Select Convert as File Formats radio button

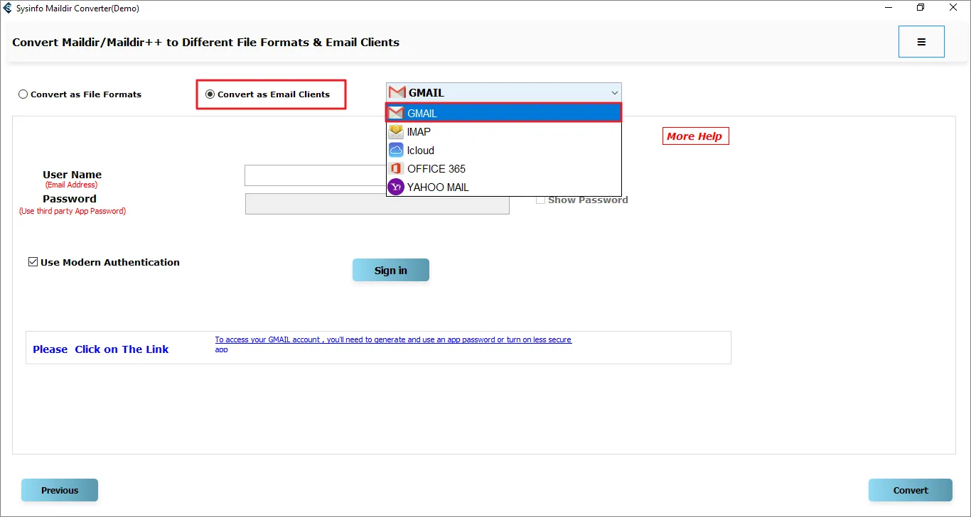click(23, 94)
